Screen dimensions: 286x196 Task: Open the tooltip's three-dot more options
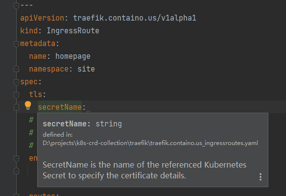coord(261,177)
